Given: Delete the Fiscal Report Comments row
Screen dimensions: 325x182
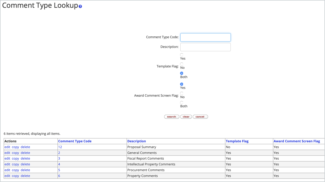Looking at the screenshot, I should pyautogui.click(x=25, y=159).
